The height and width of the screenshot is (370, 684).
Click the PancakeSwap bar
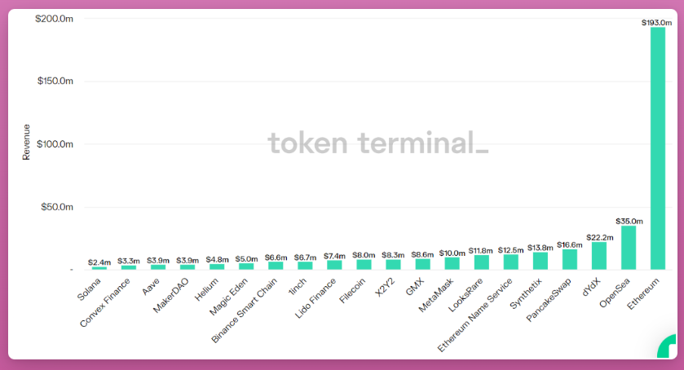[570, 259]
